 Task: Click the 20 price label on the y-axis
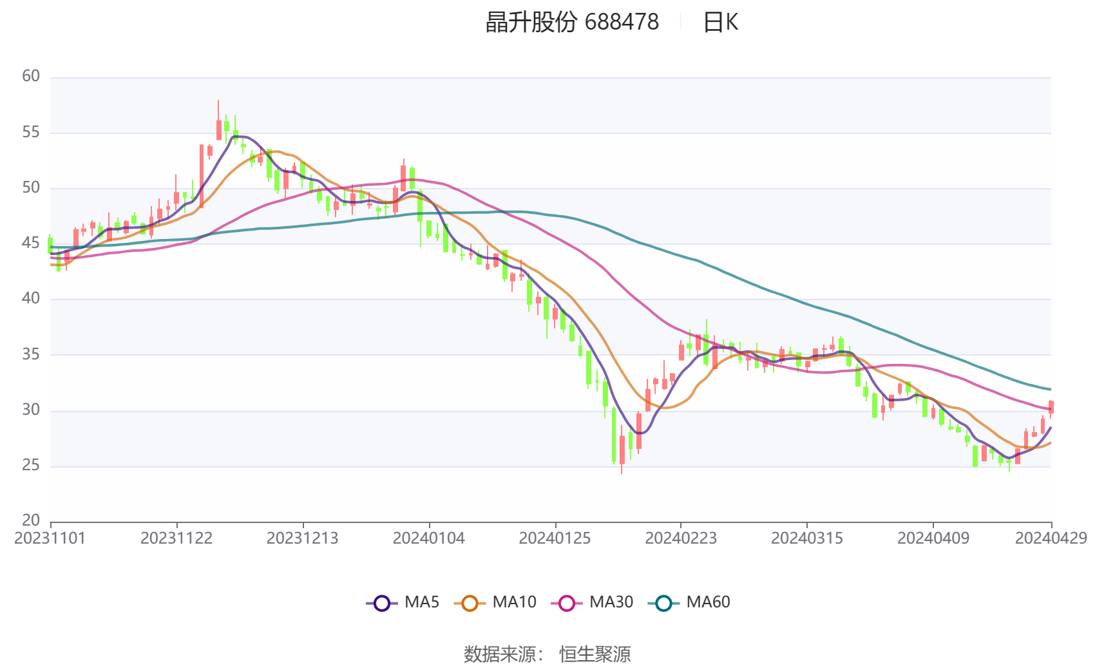pyautogui.click(x=31, y=520)
